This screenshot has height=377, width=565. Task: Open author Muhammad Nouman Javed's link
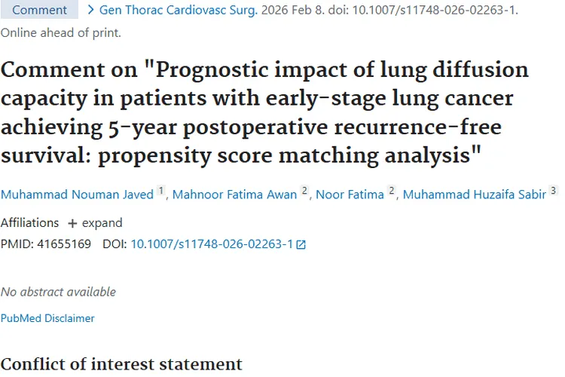click(x=77, y=195)
